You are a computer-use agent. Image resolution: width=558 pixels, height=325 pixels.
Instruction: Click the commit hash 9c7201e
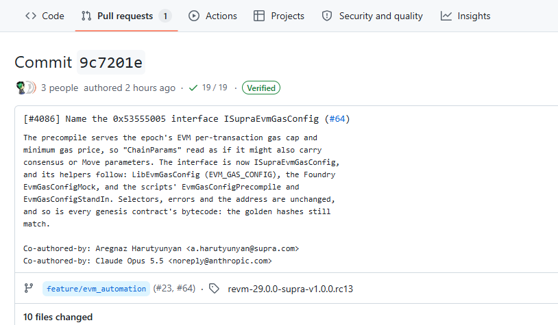111,62
